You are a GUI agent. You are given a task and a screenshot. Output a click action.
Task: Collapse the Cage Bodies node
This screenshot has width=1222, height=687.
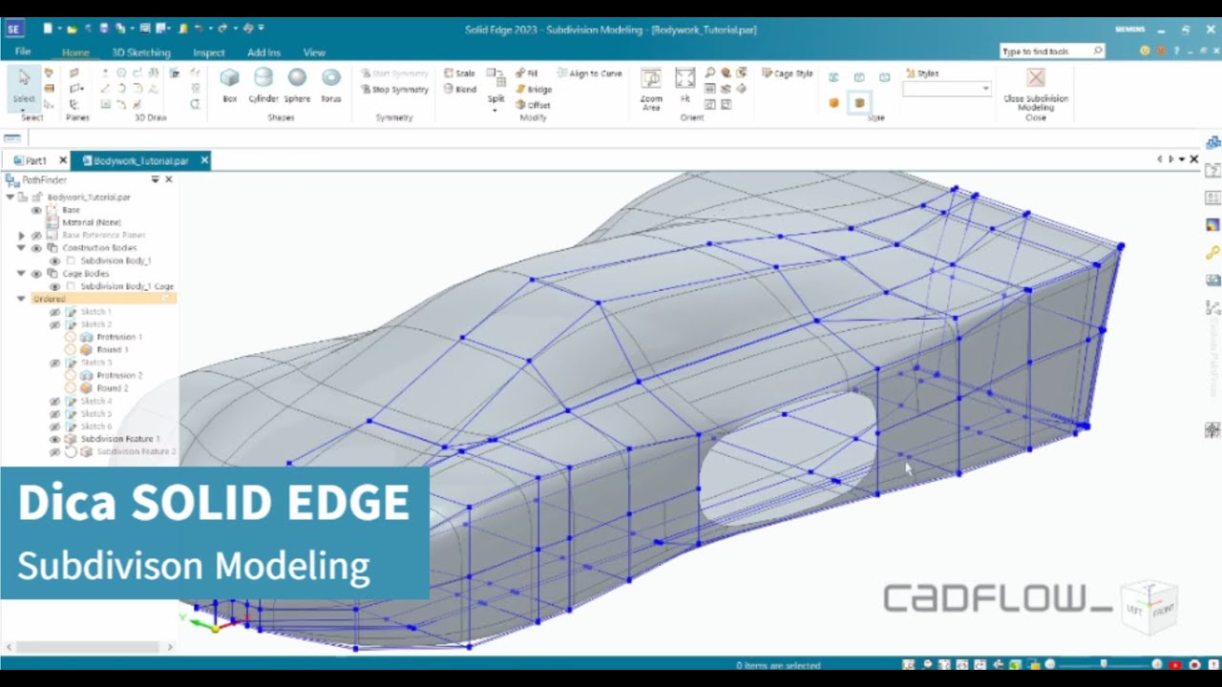tap(21, 274)
